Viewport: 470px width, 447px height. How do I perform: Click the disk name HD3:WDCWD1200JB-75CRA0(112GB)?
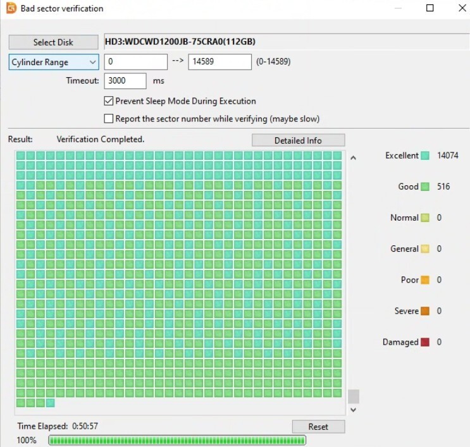180,42
